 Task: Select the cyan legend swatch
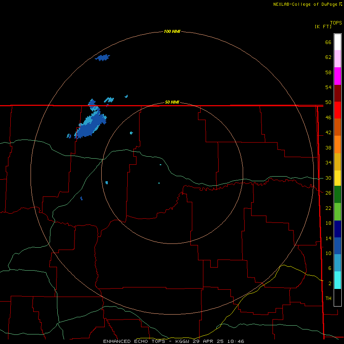pyautogui.click(x=338, y=280)
